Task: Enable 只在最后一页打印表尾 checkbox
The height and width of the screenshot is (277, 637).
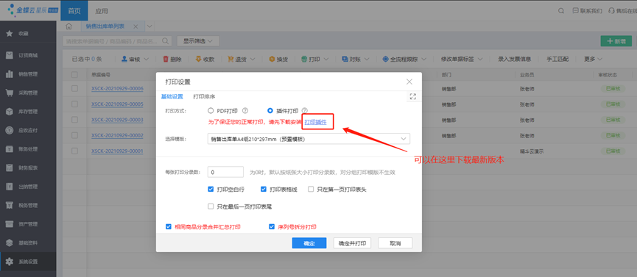Action: [x=211, y=206]
